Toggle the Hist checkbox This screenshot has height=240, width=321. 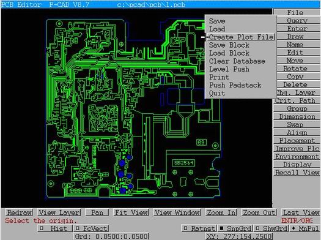55,228
